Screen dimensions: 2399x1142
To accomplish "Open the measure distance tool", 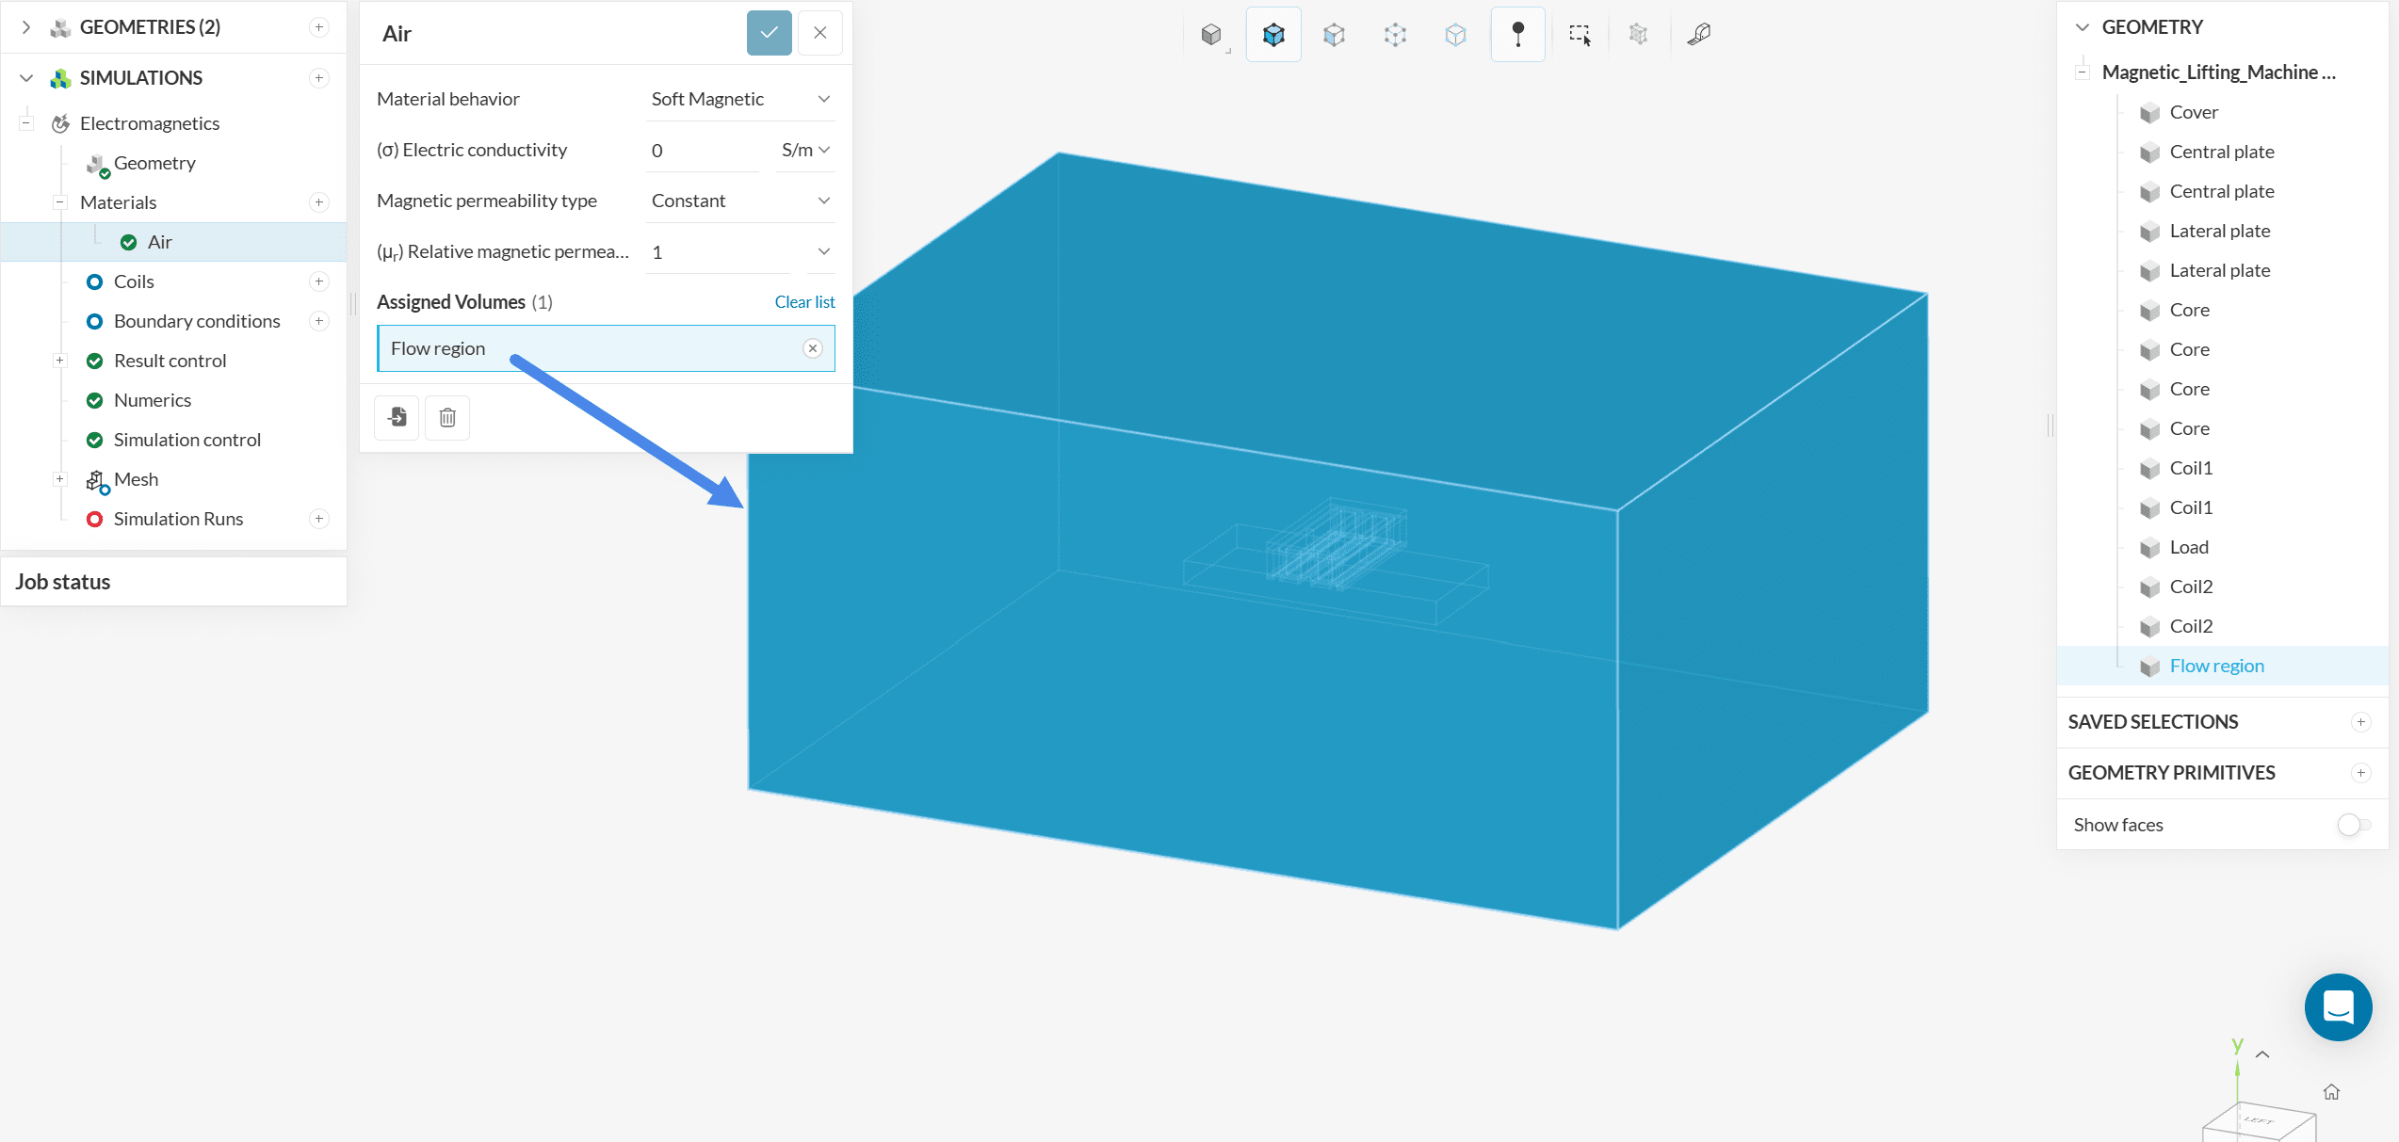I will [x=1698, y=35].
